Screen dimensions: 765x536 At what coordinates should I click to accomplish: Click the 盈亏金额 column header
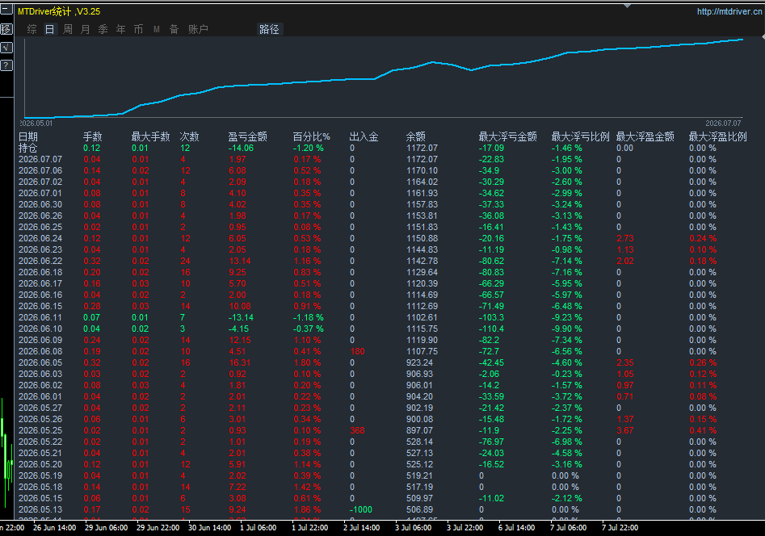(x=247, y=136)
